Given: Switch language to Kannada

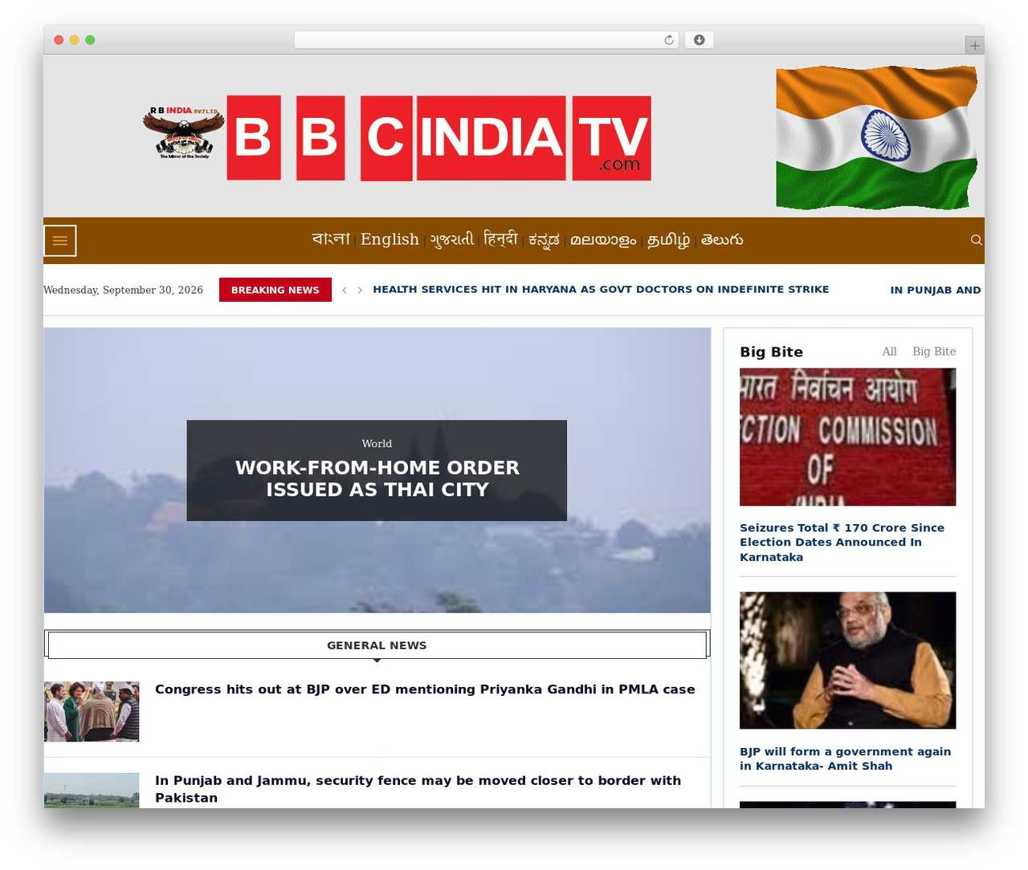Looking at the screenshot, I should pos(544,240).
